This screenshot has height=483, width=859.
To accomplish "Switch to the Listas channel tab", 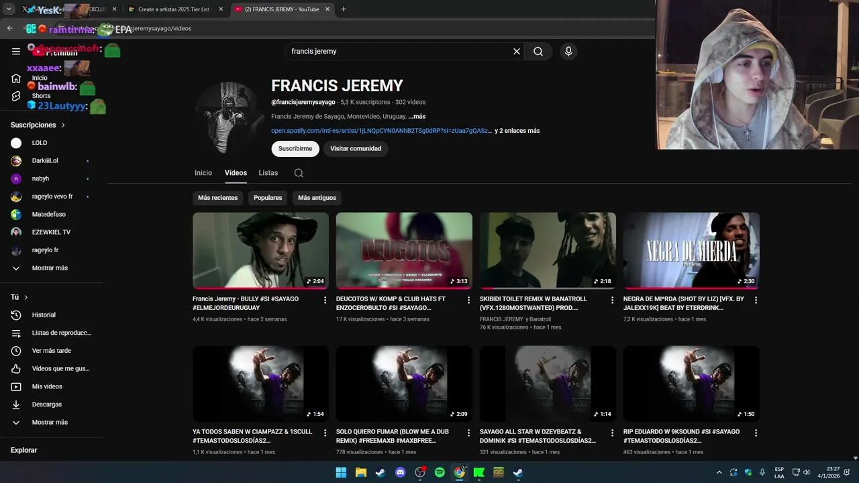I will tap(268, 173).
